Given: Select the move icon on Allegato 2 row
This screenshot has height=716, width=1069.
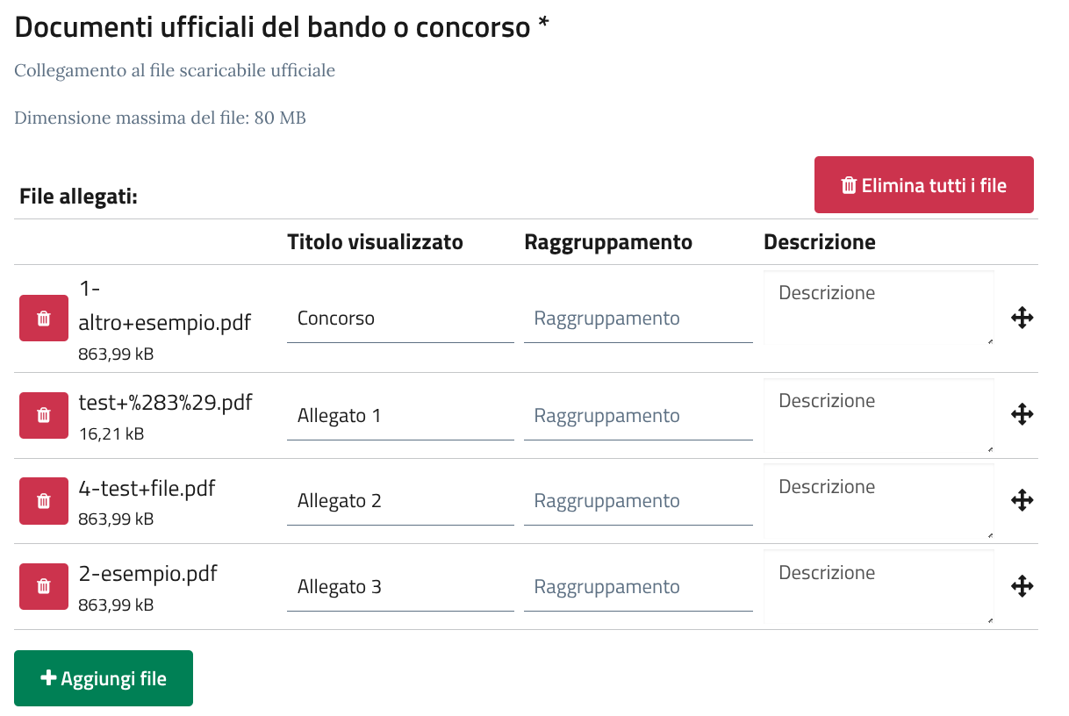Looking at the screenshot, I should coord(1022,501).
